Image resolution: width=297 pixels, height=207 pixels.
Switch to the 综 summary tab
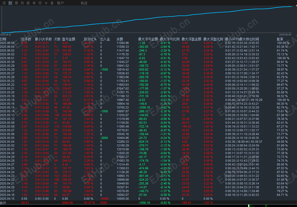tap(4, 3)
